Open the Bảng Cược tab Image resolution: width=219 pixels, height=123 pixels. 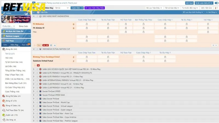[x=24, y=26]
